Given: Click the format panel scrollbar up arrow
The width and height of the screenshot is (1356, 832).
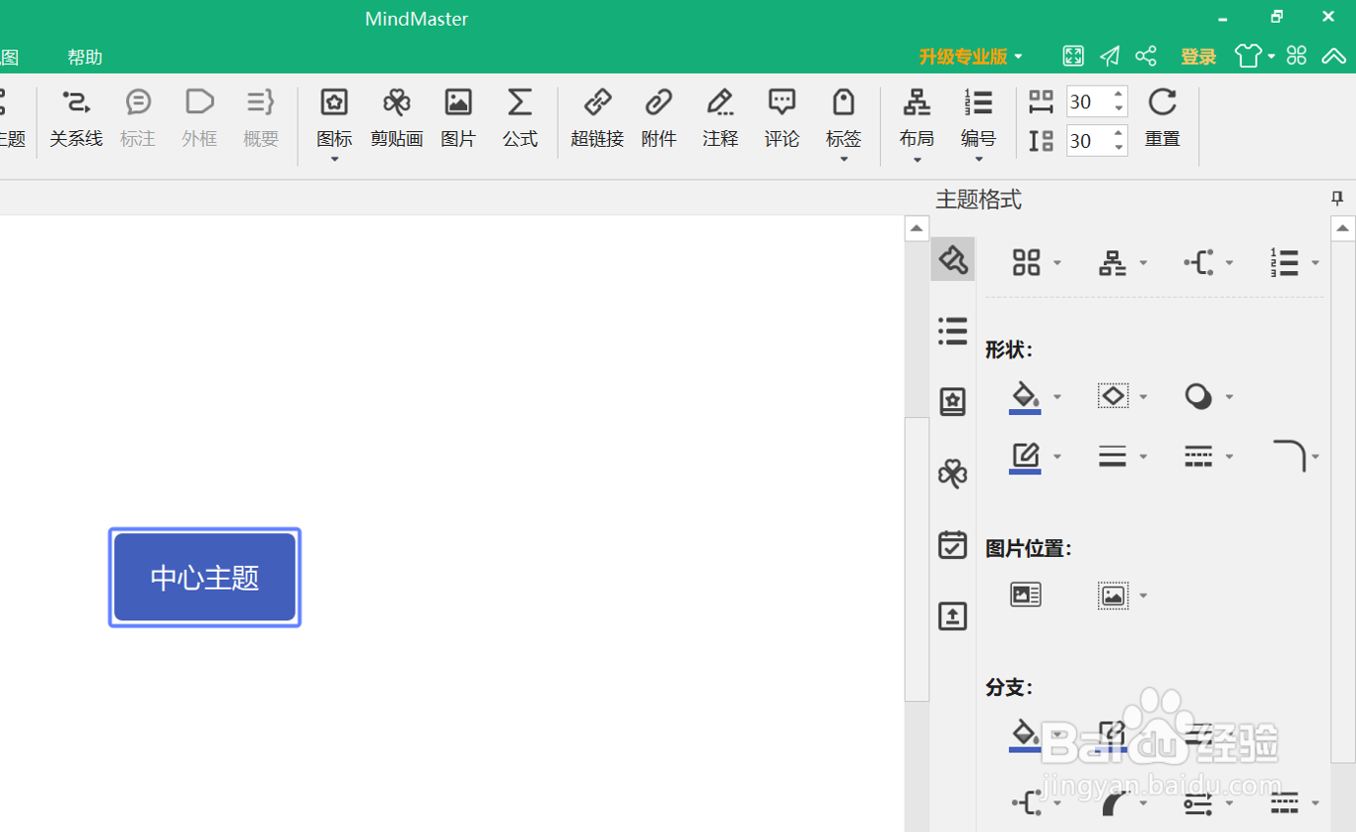Looking at the screenshot, I should pyautogui.click(x=1343, y=229).
